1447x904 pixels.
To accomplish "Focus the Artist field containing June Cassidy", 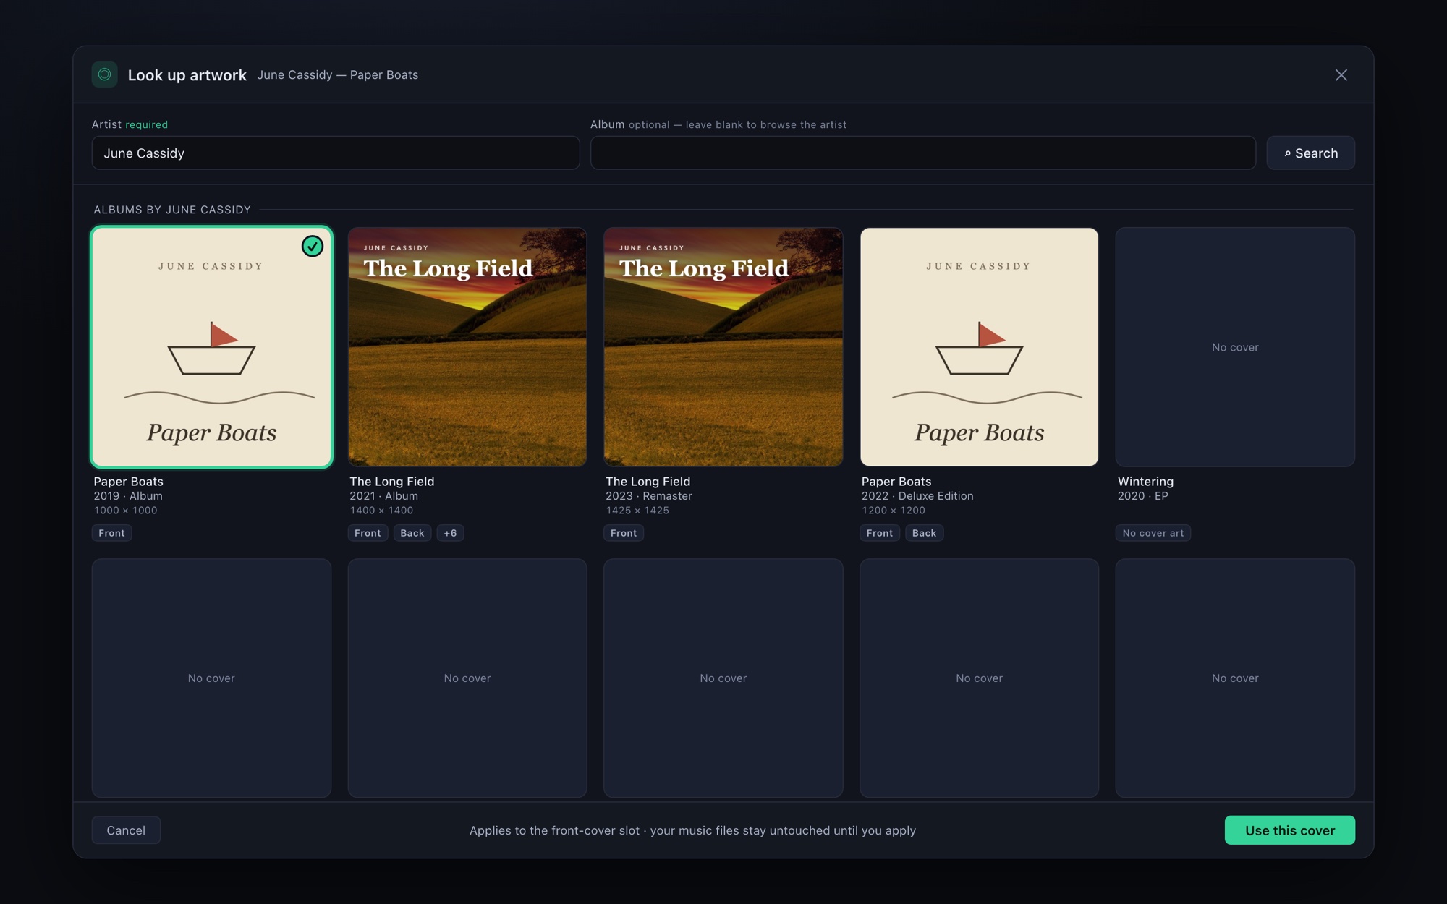I will pos(336,153).
